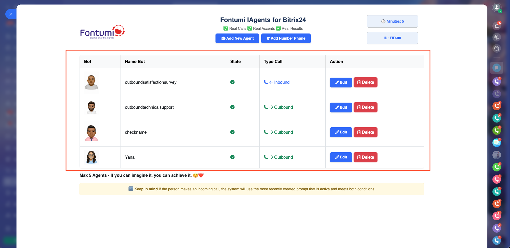Click the Yana bot avatar thumbnail
The width and height of the screenshot is (510, 248).
click(x=91, y=157)
